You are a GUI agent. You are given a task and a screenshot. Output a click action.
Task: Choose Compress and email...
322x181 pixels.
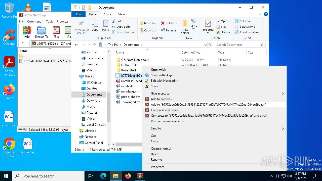214,110
